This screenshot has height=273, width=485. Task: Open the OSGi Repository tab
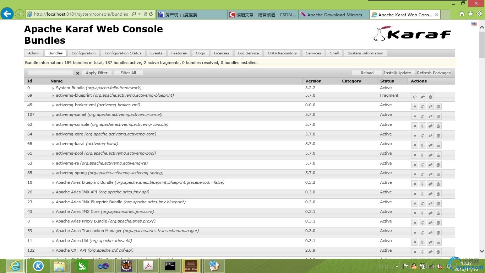(282, 53)
